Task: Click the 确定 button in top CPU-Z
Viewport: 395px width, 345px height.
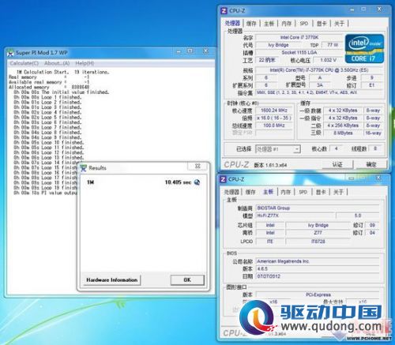Action: (371, 165)
